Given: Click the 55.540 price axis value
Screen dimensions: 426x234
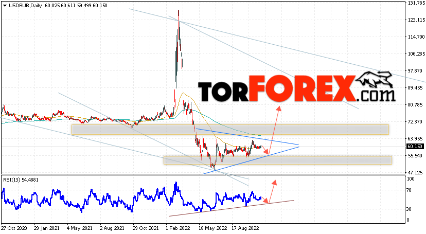Looking at the screenshot, I should click(x=415, y=155).
